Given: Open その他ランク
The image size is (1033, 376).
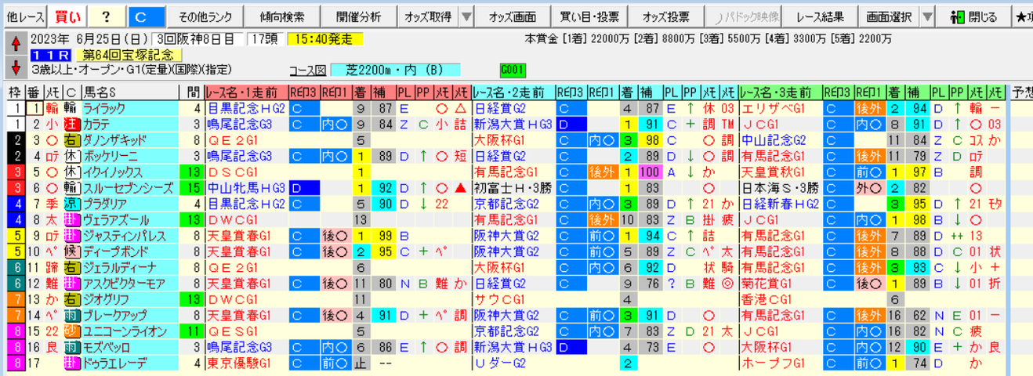Looking at the screenshot, I should (x=204, y=16).
